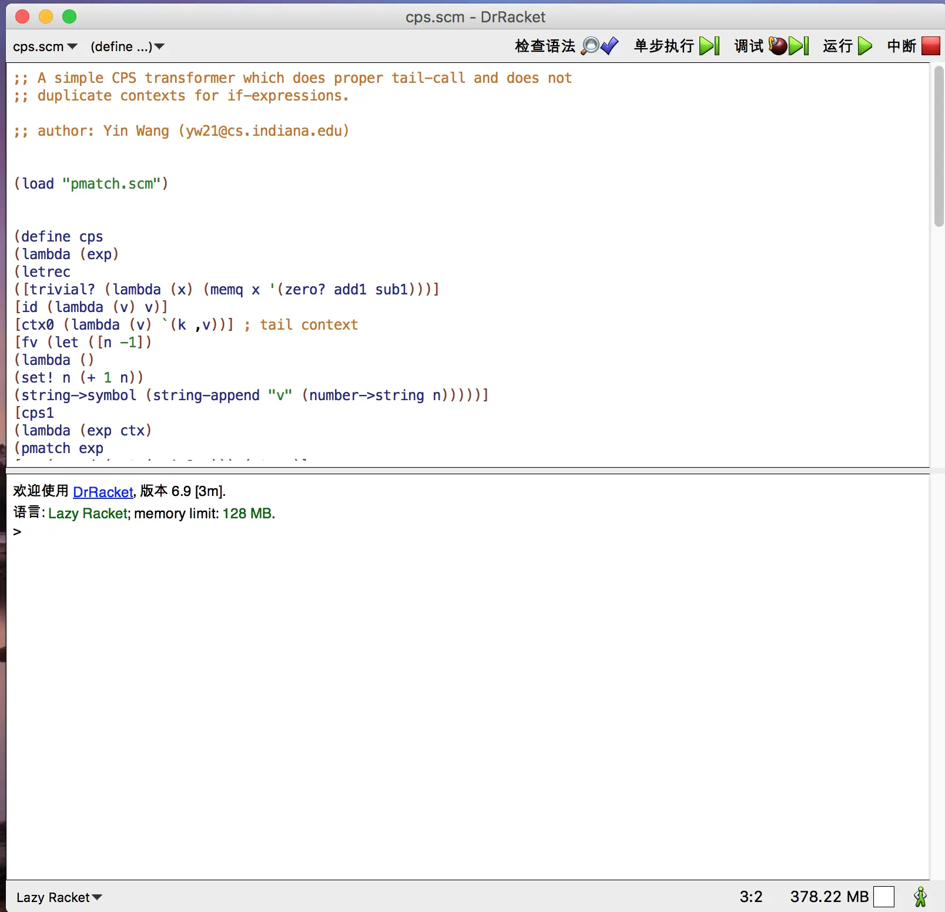Expand the (define ...) definitions dropdown
This screenshot has width=945, height=912.
click(127, 46)
